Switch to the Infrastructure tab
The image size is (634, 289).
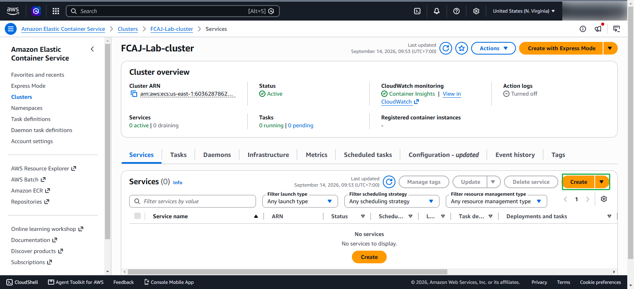pyautogui.click(x=268, y=155)
